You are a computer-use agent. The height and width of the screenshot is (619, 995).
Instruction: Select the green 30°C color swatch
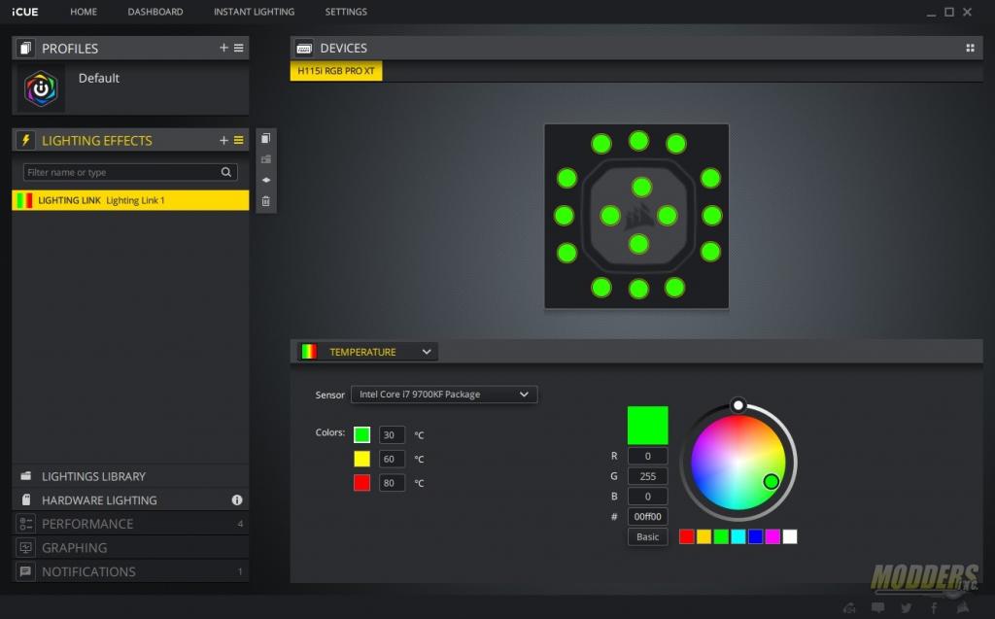(361, 435)
